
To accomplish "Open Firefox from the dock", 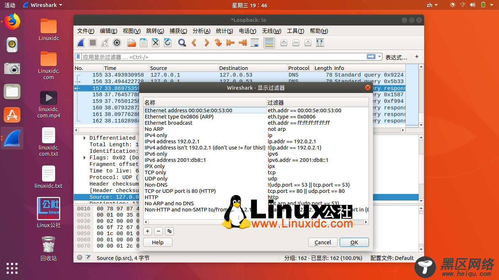I will click(12, 22).
